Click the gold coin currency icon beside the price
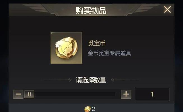 point(87,109)
